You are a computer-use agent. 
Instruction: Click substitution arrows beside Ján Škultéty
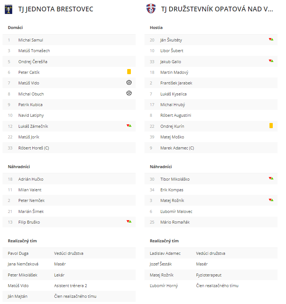271,39
